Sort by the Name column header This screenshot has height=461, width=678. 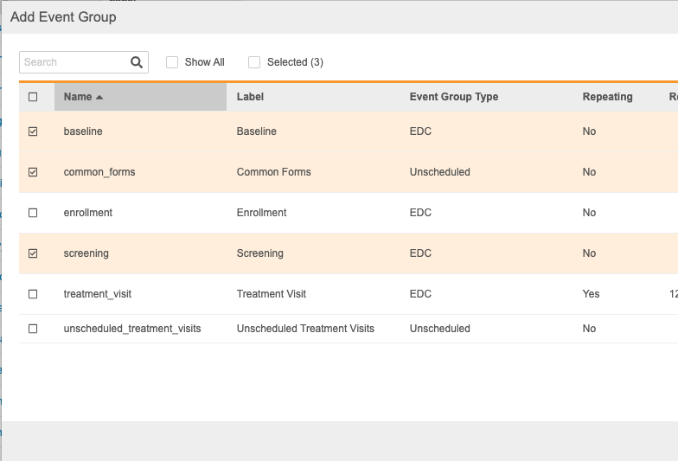click(x=78, y=97)
